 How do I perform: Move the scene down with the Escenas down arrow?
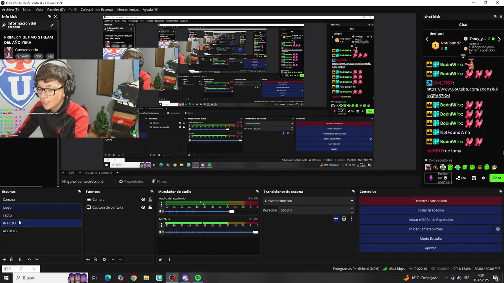[x=37, y=259]
